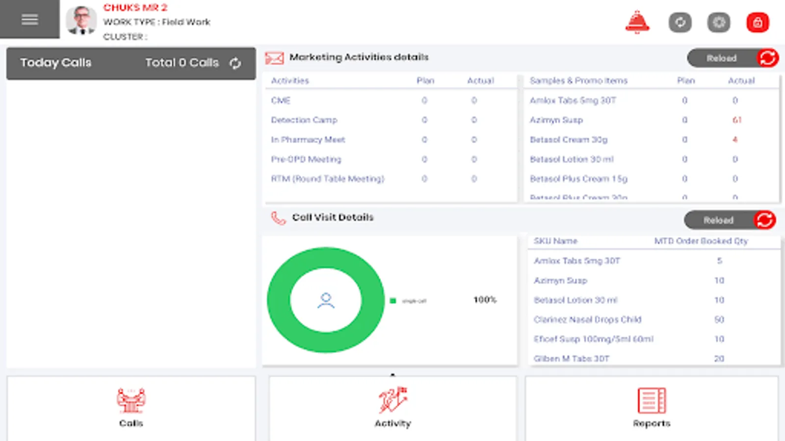Open the Reports tile
This screenshot has width=785, height=441.
(x=652, y=408)
